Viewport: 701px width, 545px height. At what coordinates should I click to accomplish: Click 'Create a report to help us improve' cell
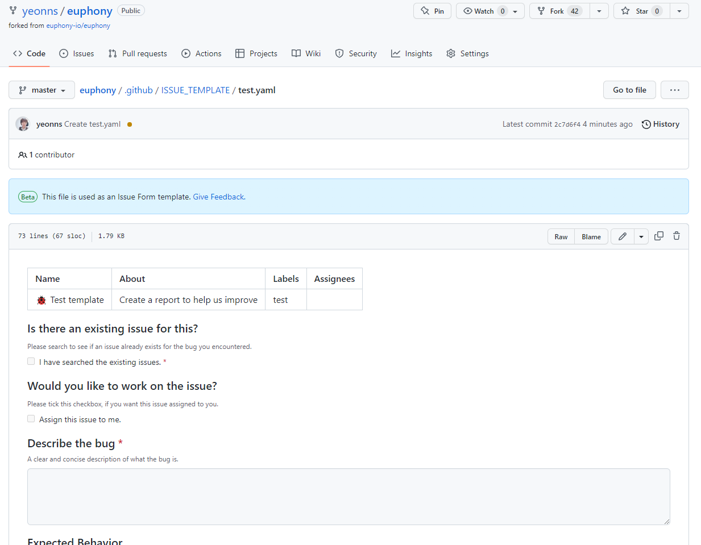[x=189, y=299]
